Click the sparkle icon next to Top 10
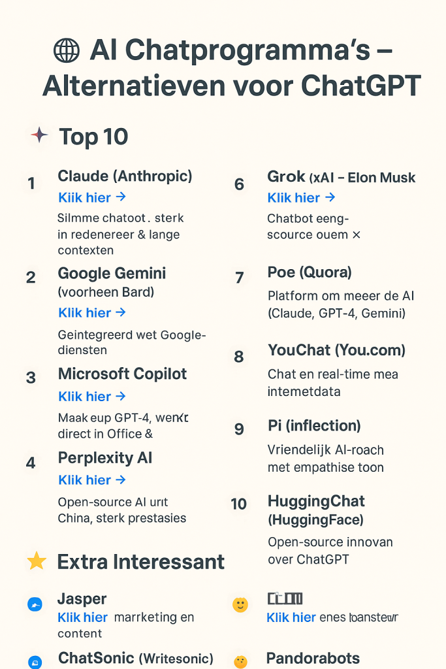Viewport: 446px width, 669px height. click(39, 135)
